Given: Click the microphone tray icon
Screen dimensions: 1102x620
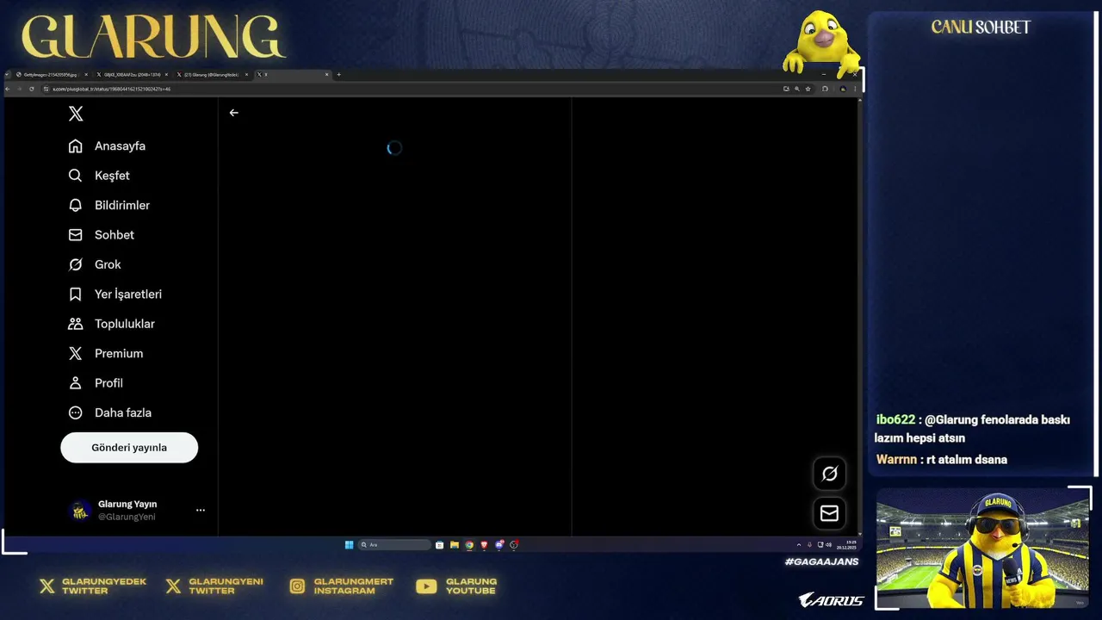Looking at the screenshot, I should (809, 545).
